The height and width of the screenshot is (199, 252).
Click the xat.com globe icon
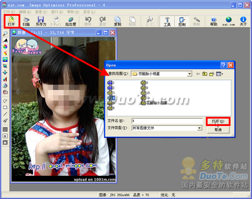[229, 21]
